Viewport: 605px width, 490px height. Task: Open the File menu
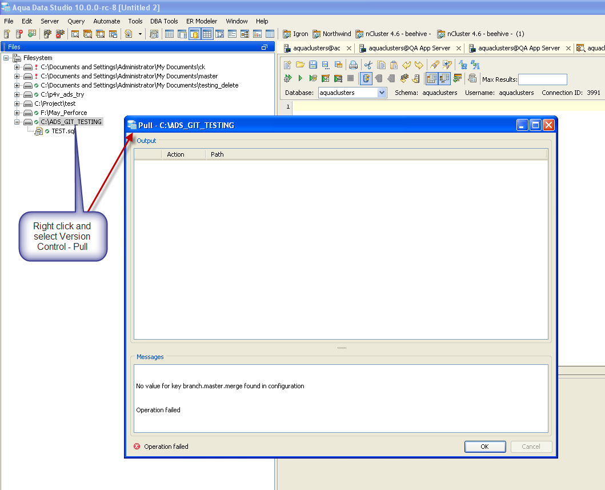[9, 21]
